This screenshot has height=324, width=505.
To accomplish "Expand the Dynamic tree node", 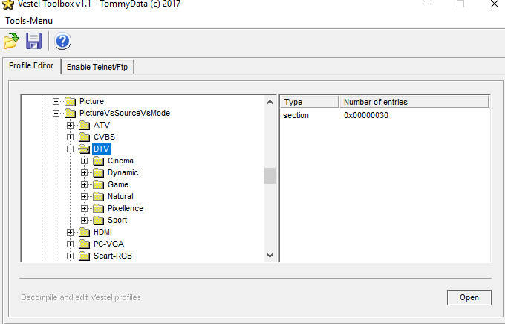I will pyautogui.click(x=85, y=173).
